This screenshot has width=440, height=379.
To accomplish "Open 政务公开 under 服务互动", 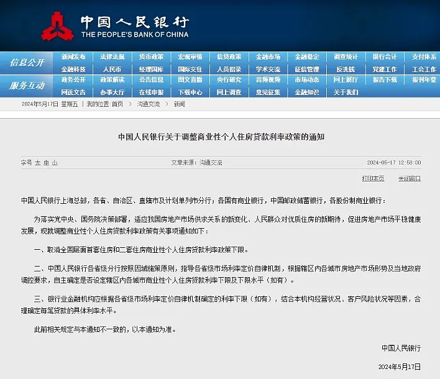I will pyautogui.click(x=73, y=80).
